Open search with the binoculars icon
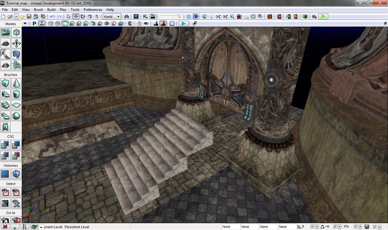Screen dimensions: 388x230 (127, 17)
